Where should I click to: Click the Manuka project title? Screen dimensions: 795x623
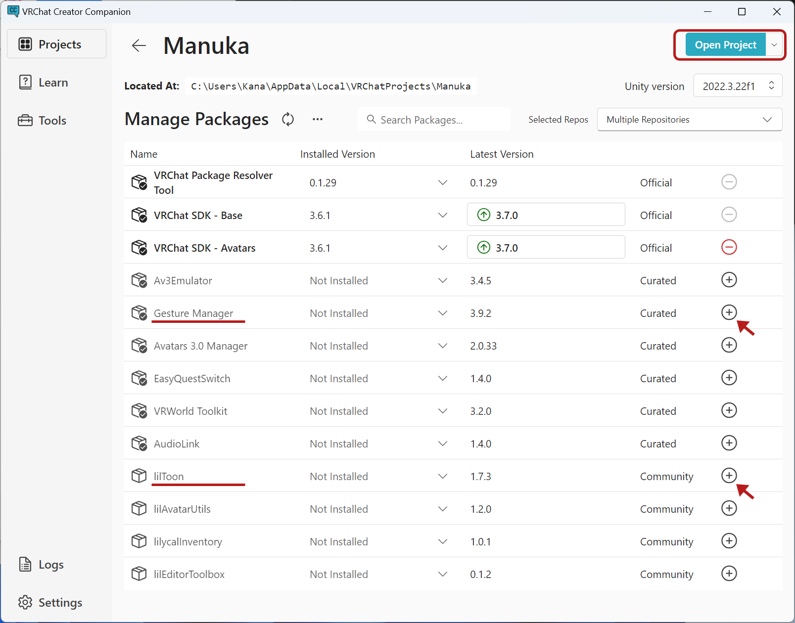206,45
